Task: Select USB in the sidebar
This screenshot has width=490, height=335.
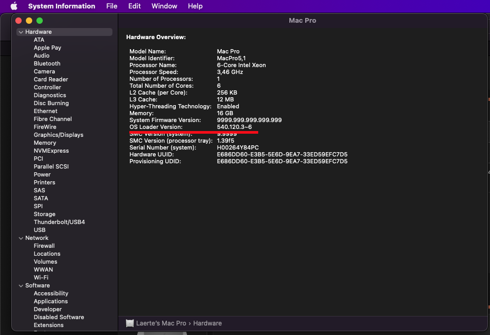Action: (40, 230)
